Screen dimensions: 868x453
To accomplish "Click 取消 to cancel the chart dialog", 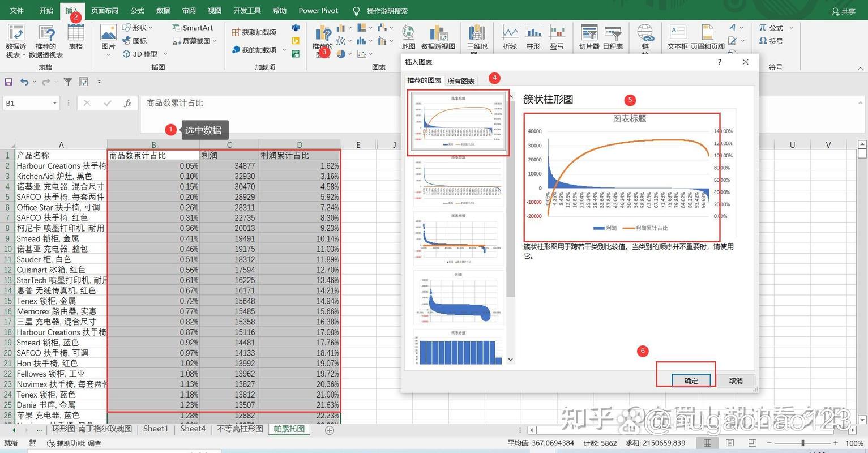I will [x=736, y=381].
